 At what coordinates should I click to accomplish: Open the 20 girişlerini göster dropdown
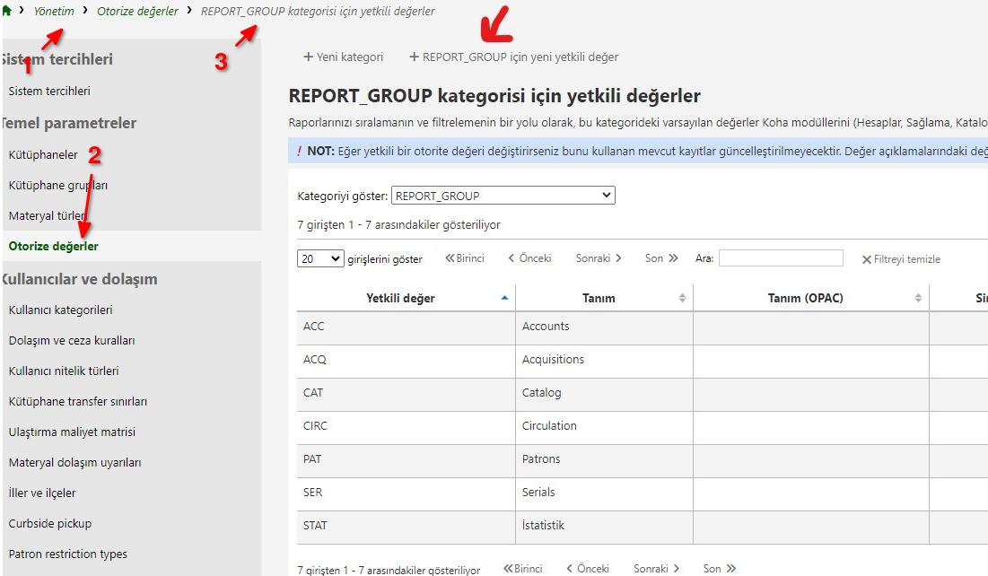(x=320, y=258)
